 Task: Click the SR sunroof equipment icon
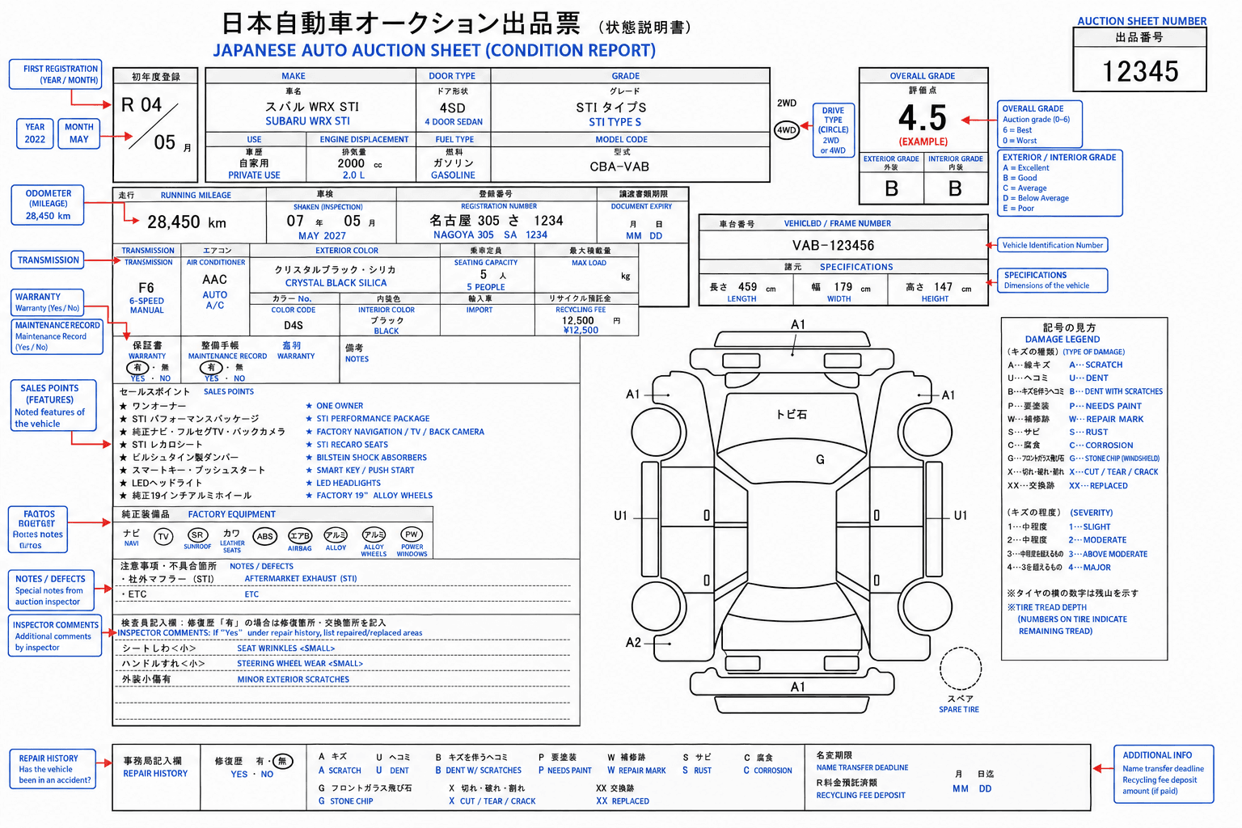click(x=197, y=535)
